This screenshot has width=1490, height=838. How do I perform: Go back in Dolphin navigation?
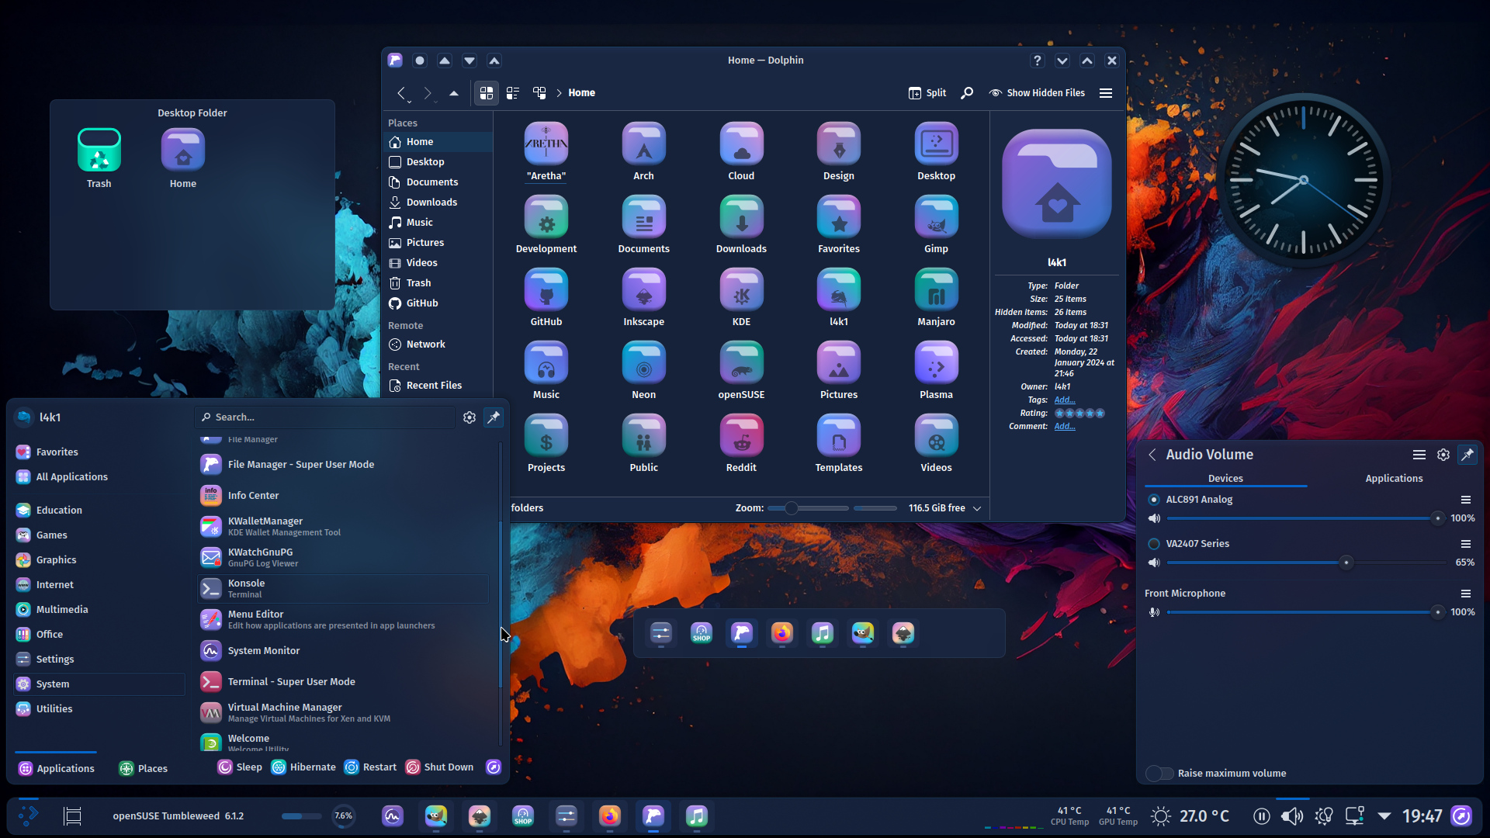click(401, 93)
